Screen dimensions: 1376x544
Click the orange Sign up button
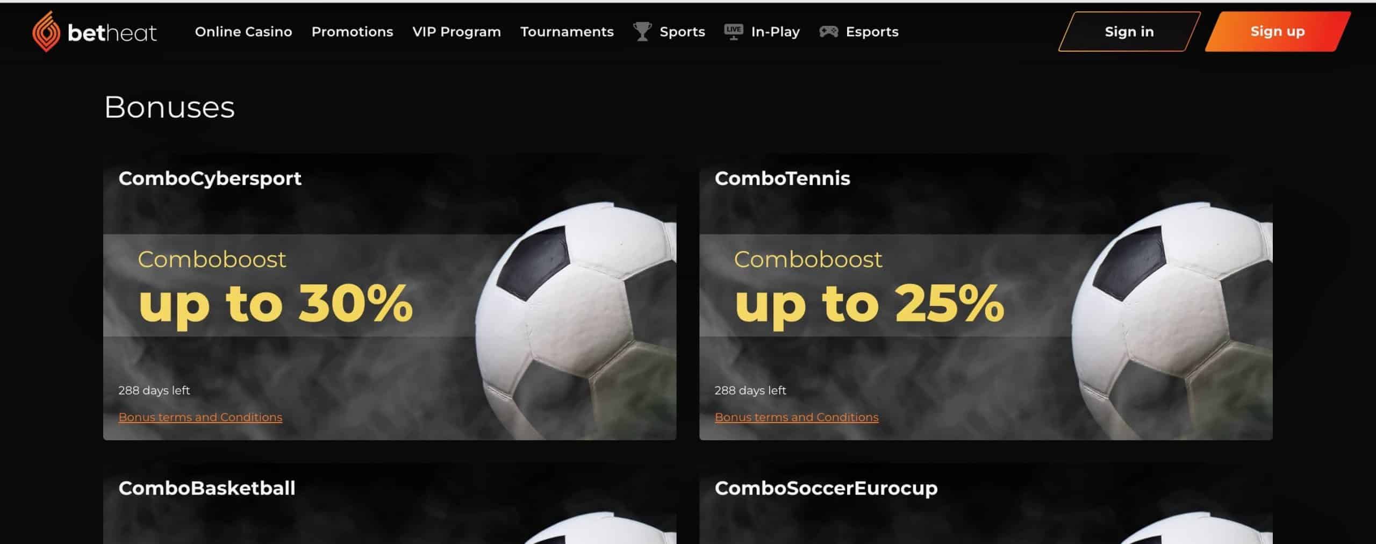[1278, 32]
